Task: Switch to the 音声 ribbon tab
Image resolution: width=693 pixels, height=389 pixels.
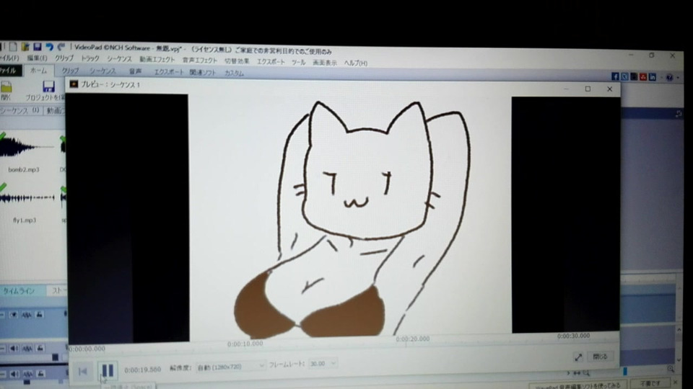Action: (x=135, y=71)
